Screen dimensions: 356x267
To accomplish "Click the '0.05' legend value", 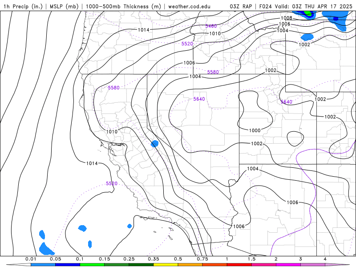I will point(55,259).
